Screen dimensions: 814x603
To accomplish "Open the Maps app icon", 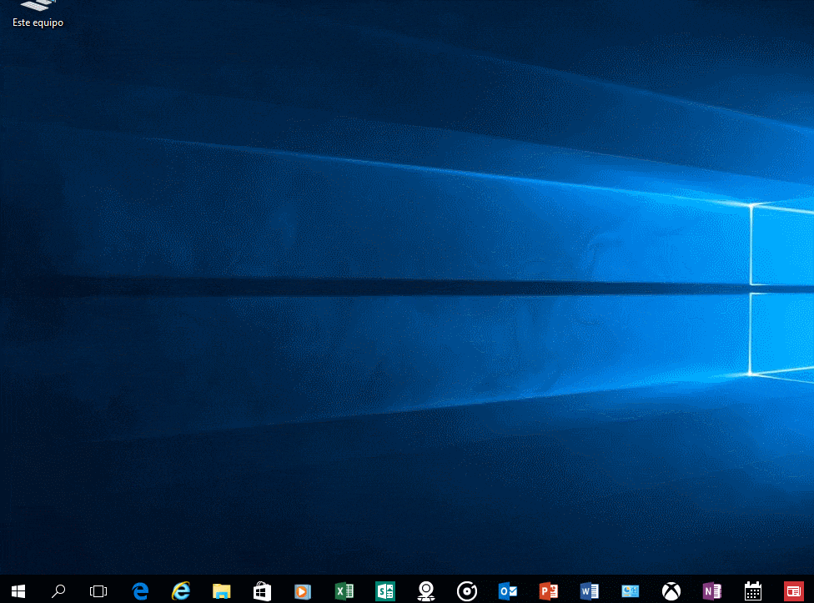I will [426, 591].
